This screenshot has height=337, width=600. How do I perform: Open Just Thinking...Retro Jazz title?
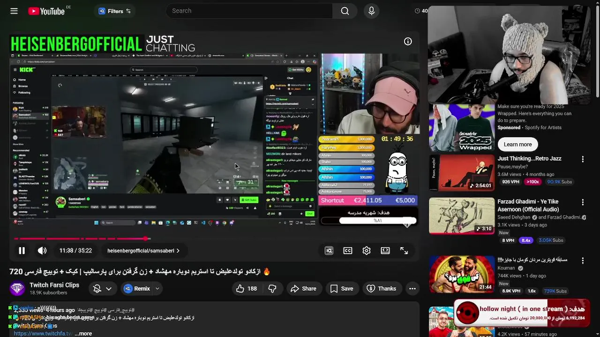tap(529, 159)
